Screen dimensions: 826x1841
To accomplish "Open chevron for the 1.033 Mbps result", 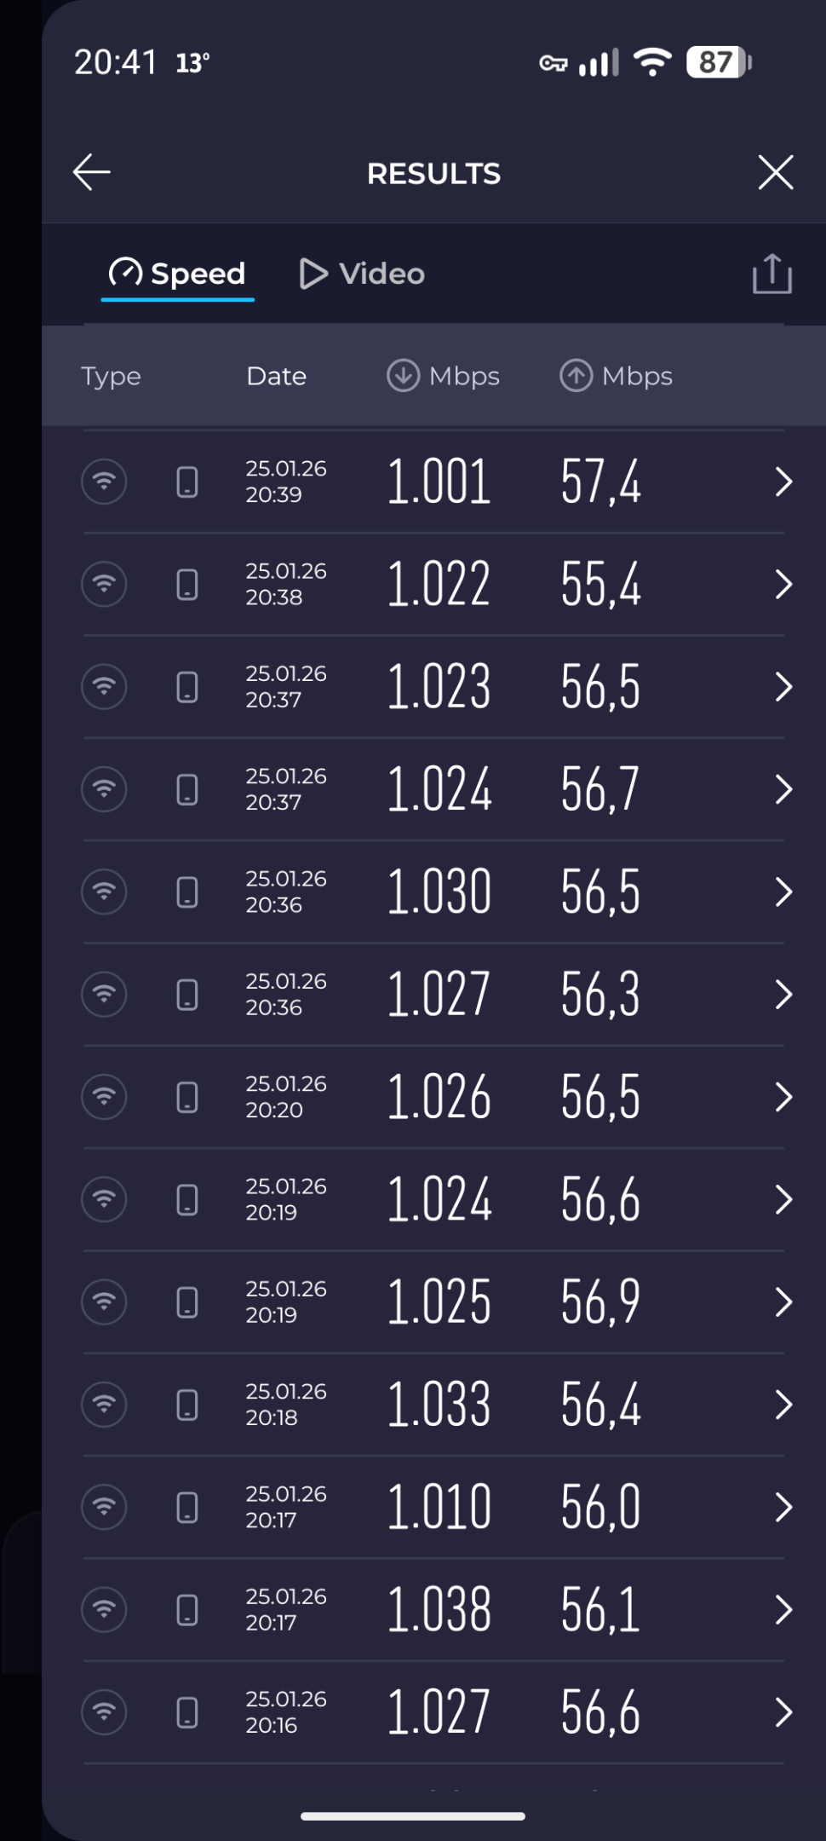I will tap(783, 1405).
